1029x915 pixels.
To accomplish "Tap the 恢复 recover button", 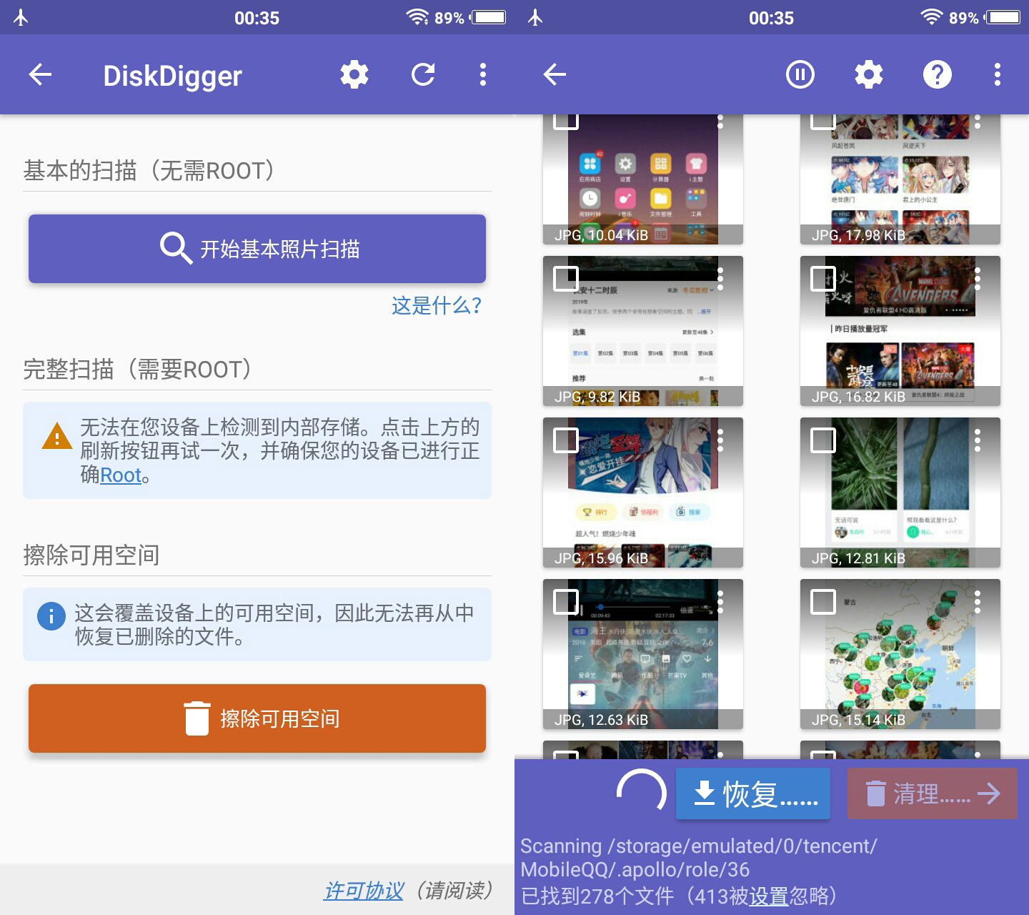I will [x=753, y=793].
